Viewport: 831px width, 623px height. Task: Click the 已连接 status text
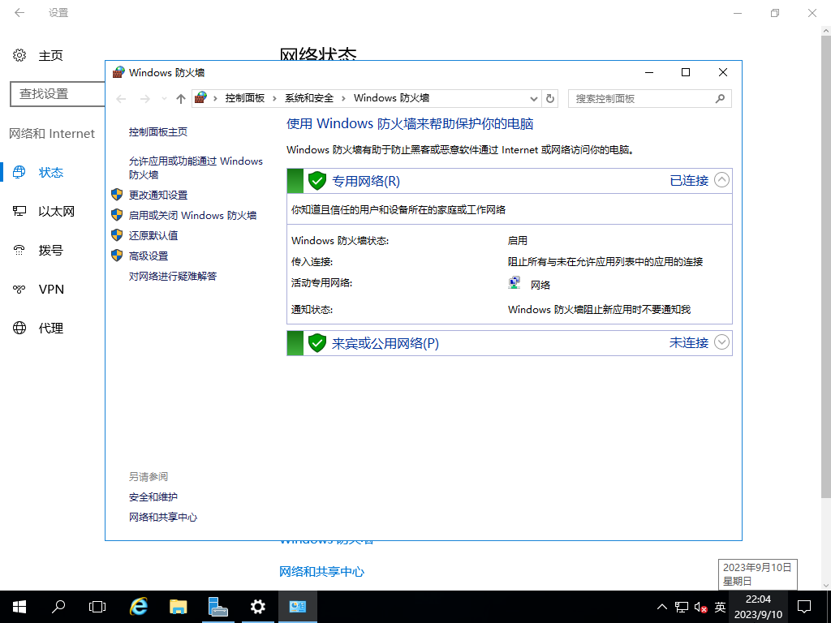click(x=689, y=181)
